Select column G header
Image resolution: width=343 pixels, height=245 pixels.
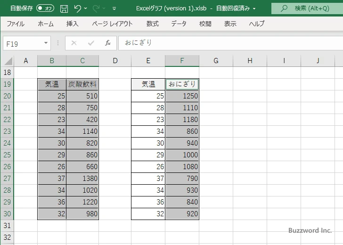tap(216, 61)
